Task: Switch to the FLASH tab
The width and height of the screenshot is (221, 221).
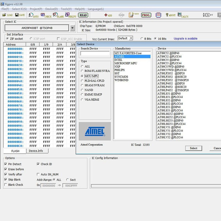Action: pyautogui.click(x=15, y=151)
